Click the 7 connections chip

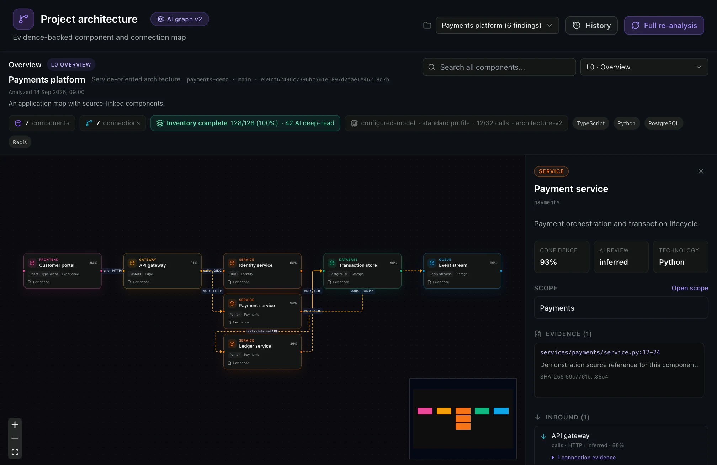(x=113, y=123)
